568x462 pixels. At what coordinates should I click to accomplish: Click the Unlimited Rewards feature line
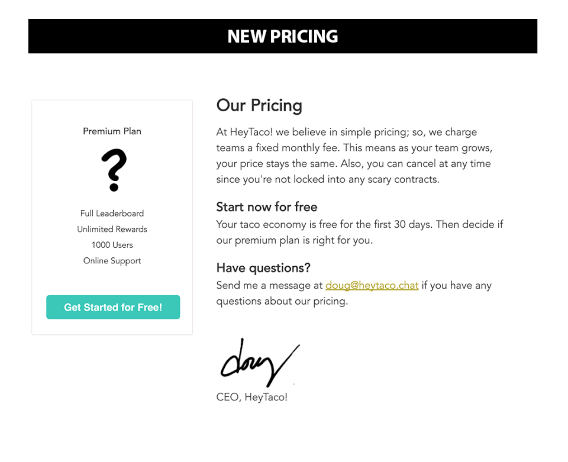coord(112,230)
